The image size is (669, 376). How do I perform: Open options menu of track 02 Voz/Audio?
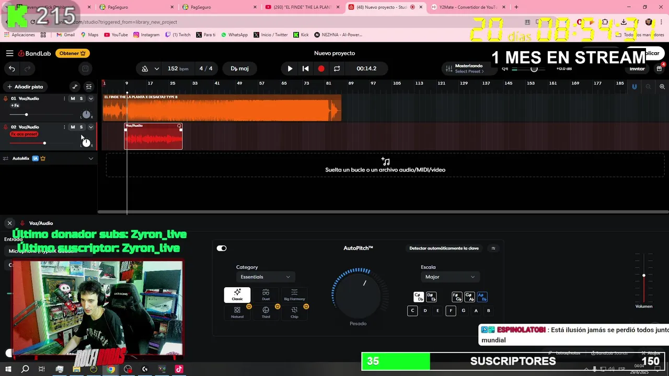(64, 127)
